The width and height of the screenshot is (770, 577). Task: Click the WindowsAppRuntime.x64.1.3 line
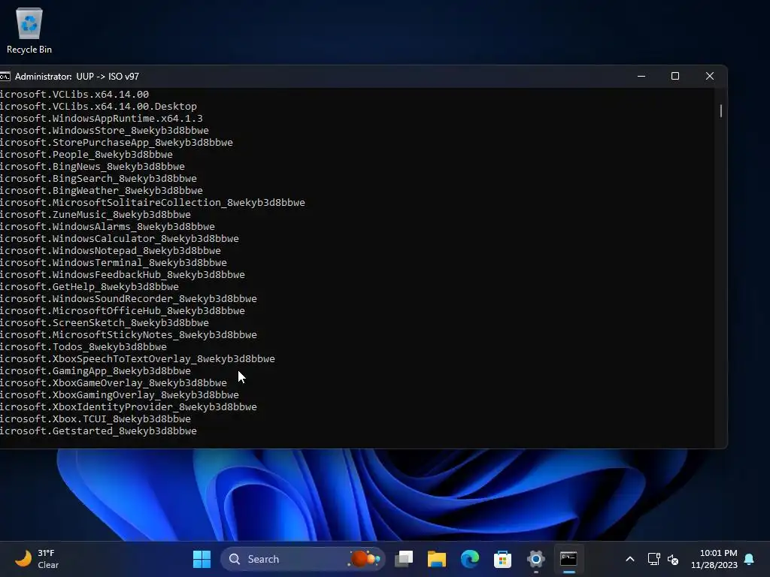tap(102, 118)
